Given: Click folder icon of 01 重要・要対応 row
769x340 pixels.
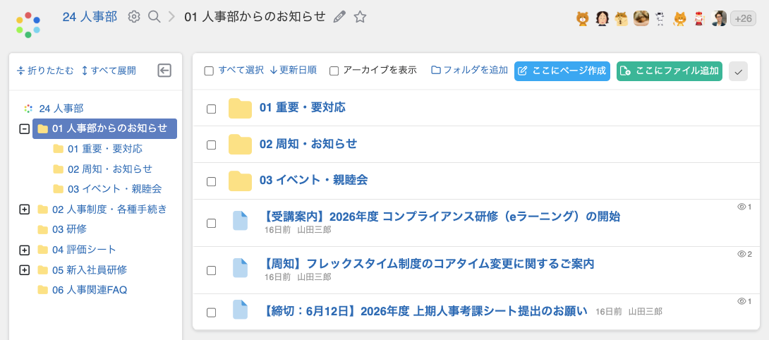Looking at the screenshot, I should [240, 109].
